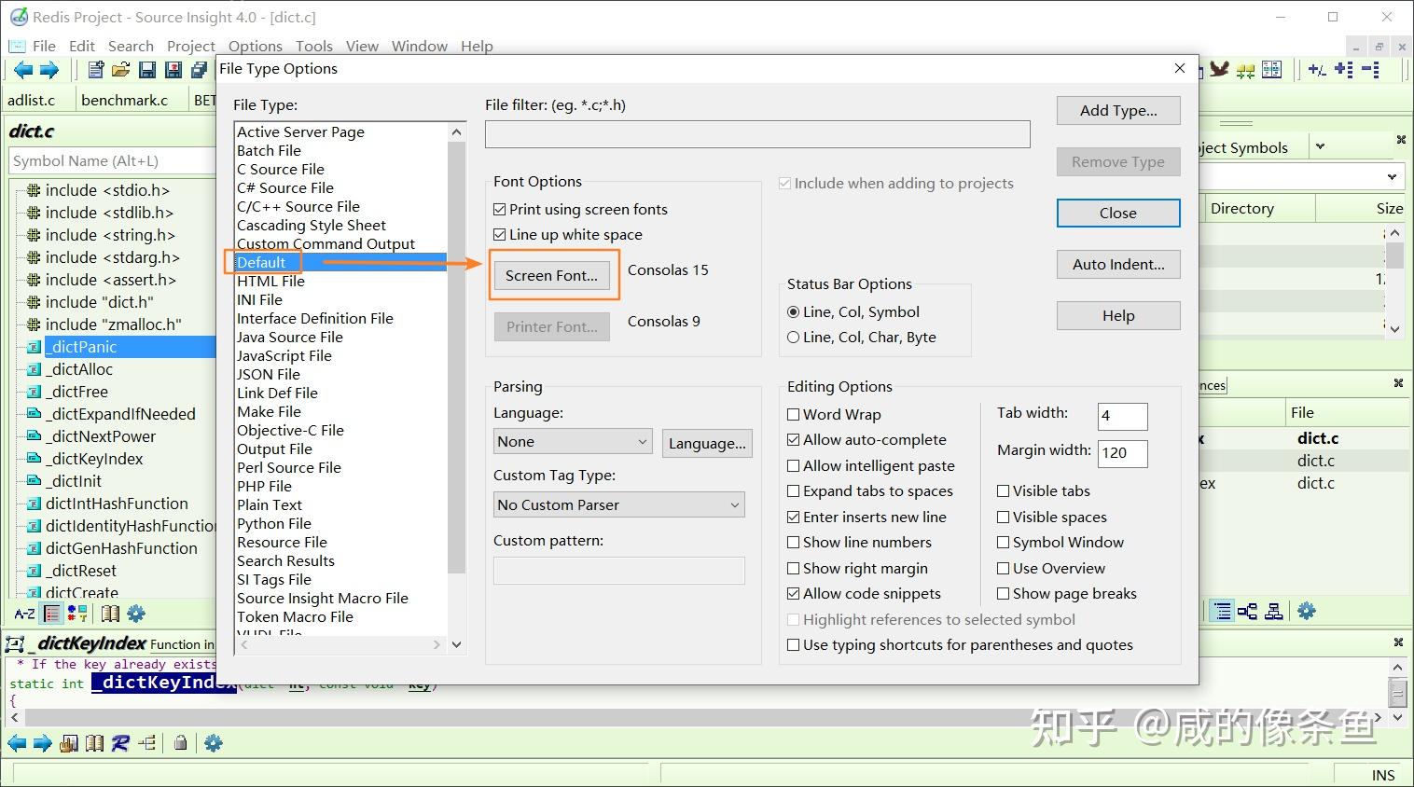Click the Screen Font... button

point(551,275)
